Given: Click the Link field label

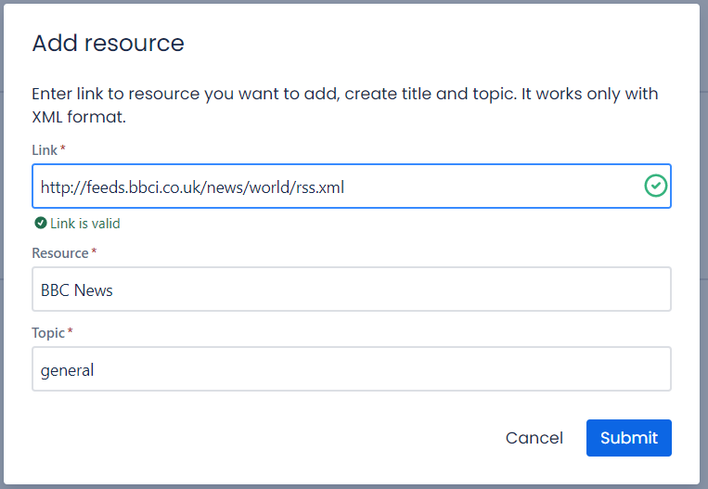Looking at the screenshot, I should 44,149.
